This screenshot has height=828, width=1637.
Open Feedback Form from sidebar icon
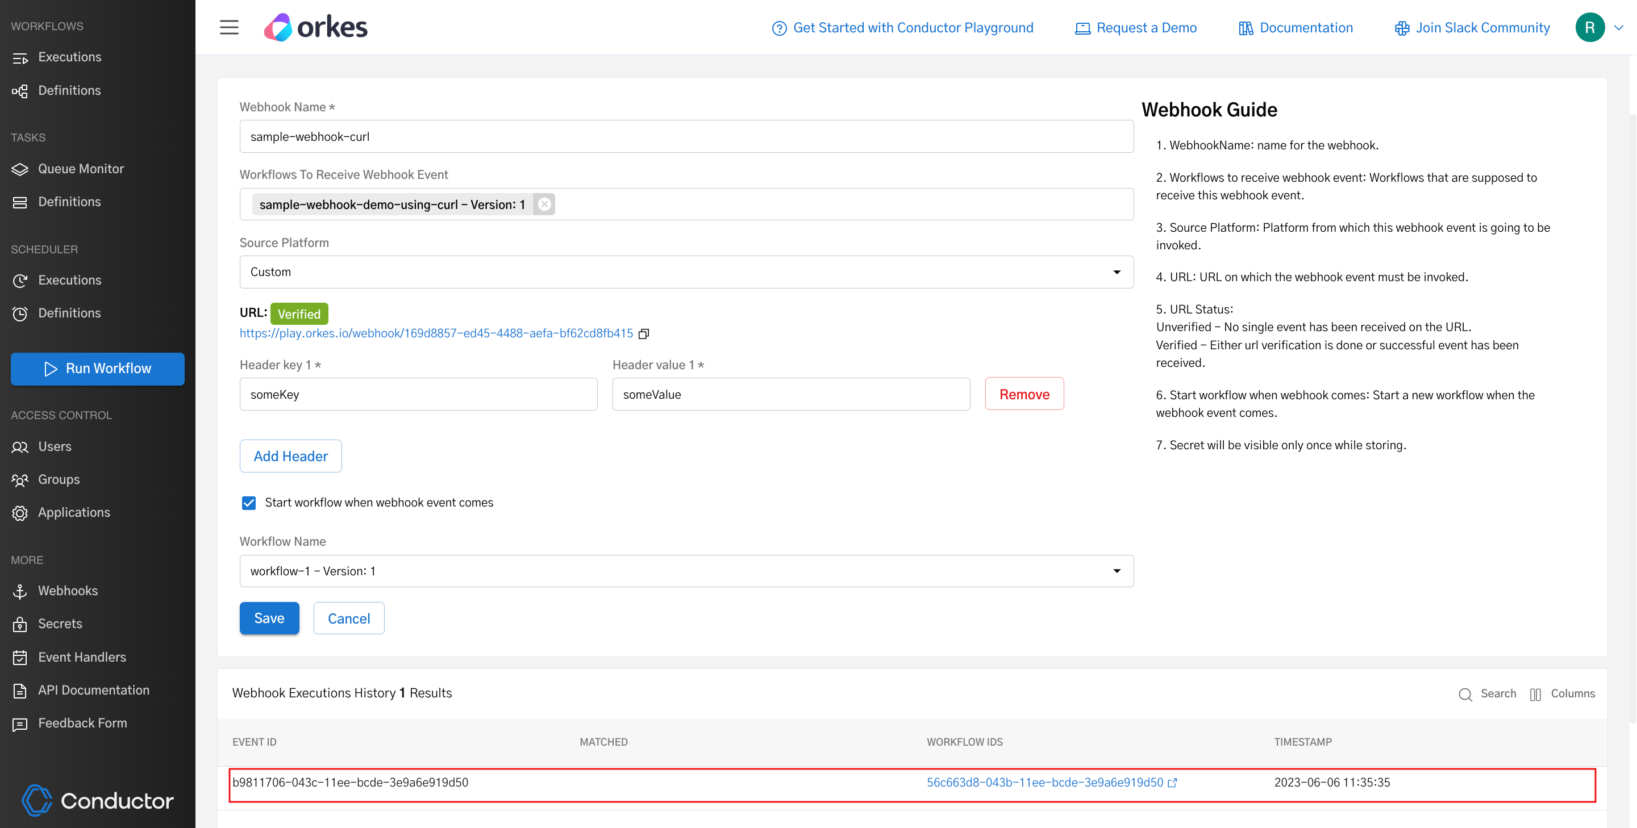click(20, 724)
